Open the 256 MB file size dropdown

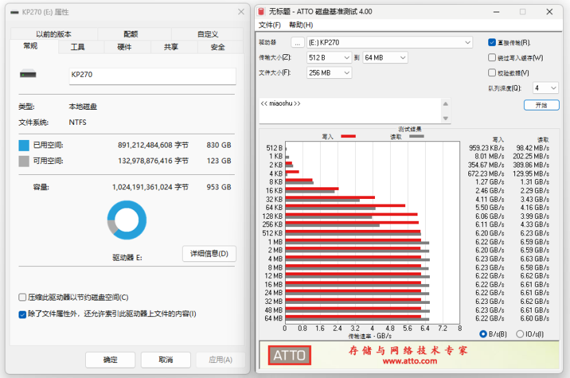(x=330, y=73)
